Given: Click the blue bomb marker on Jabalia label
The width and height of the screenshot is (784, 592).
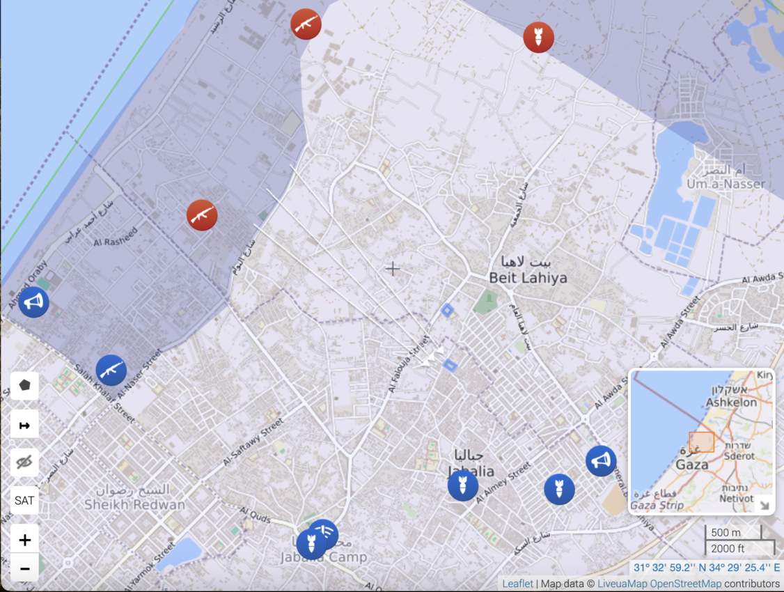Looking at the screenshot, I should pos(462,485).
